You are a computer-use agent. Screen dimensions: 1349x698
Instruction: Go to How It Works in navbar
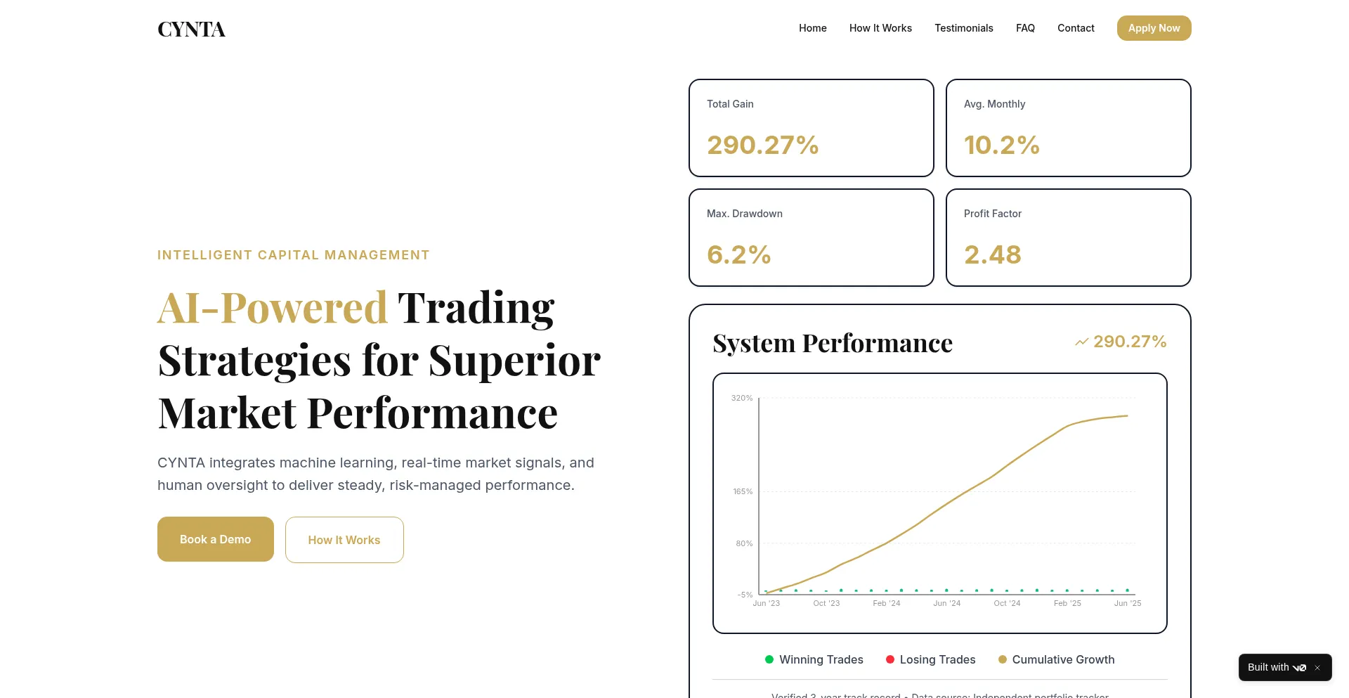click(880, 28)
